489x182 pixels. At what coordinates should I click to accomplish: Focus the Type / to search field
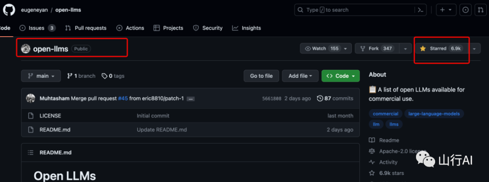click(360, 10)
